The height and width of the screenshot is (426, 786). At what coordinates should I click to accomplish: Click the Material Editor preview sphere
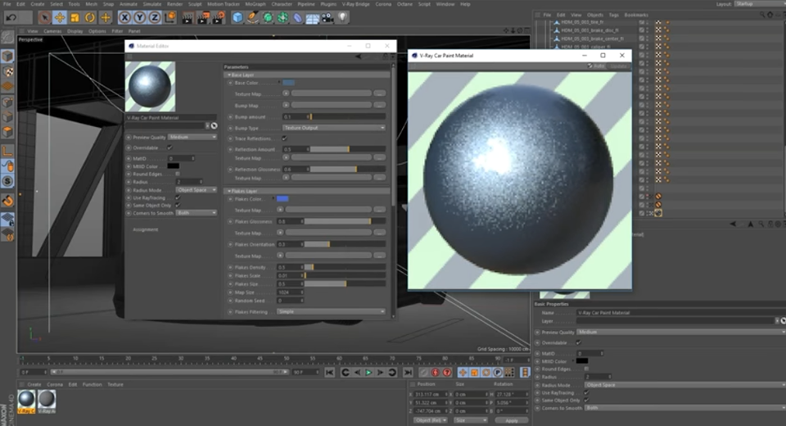click(150, 86)
